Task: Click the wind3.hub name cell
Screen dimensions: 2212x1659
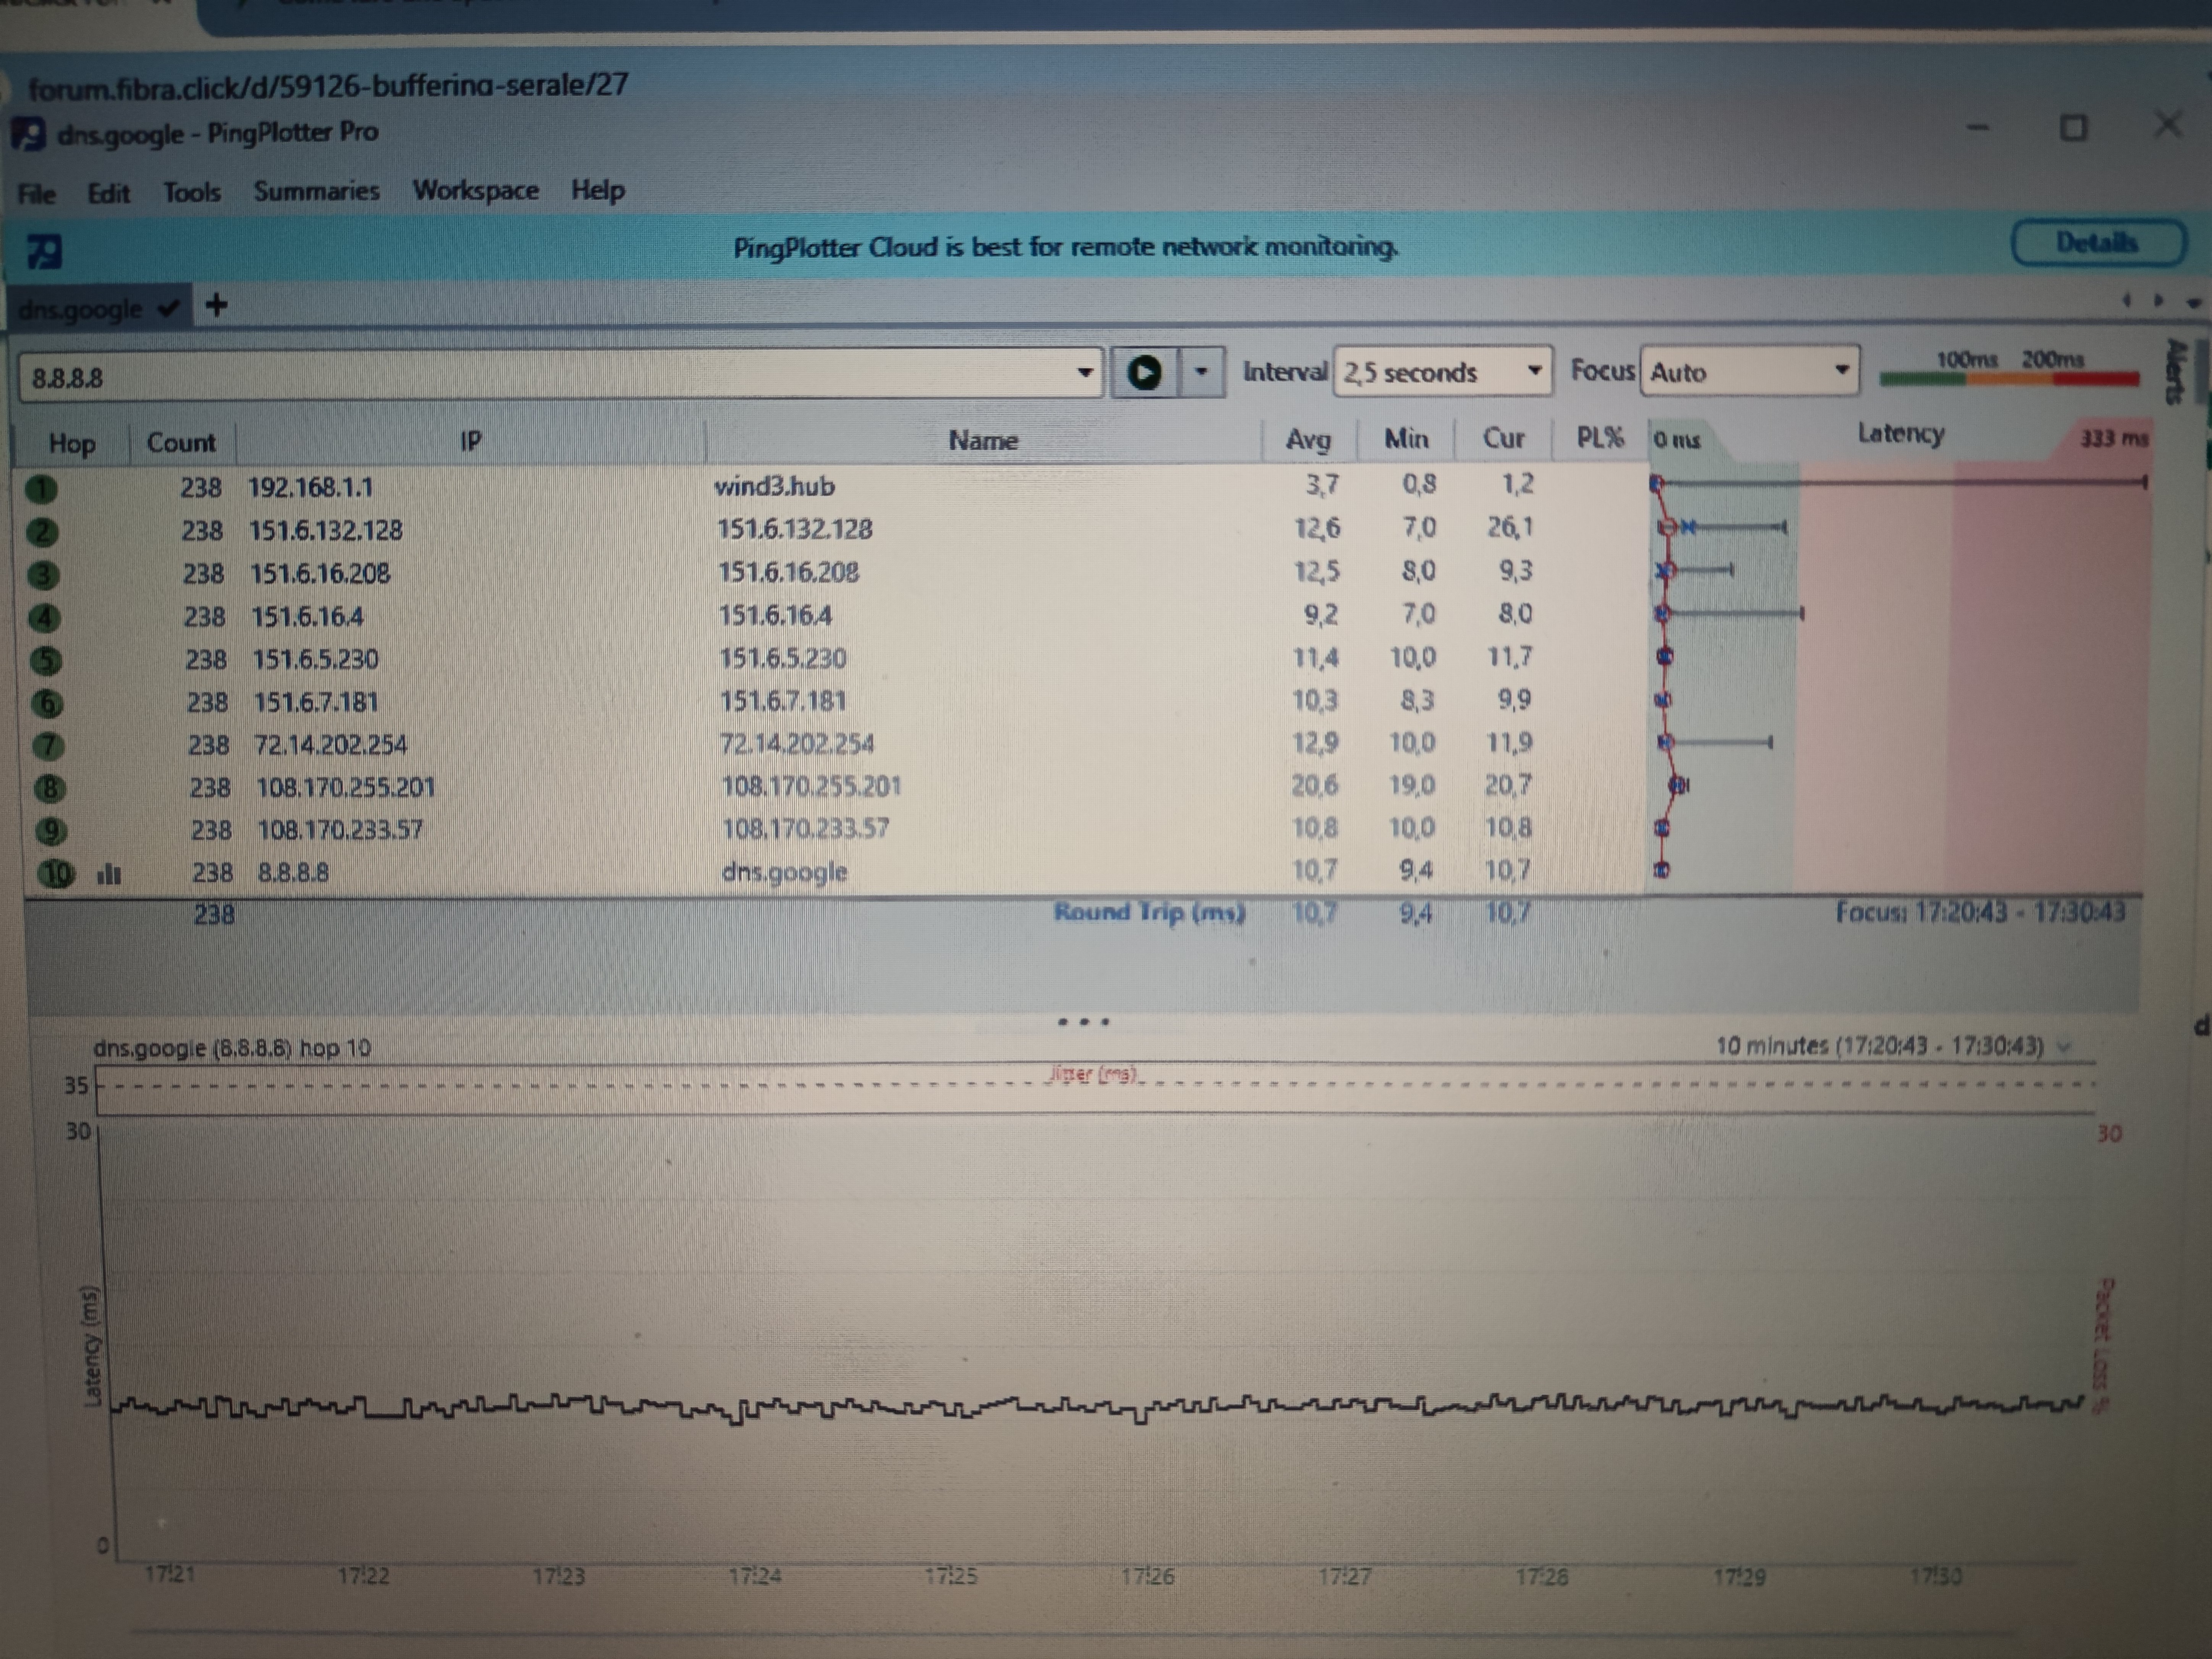Action: pyautogui.click(x=775, y=486)
